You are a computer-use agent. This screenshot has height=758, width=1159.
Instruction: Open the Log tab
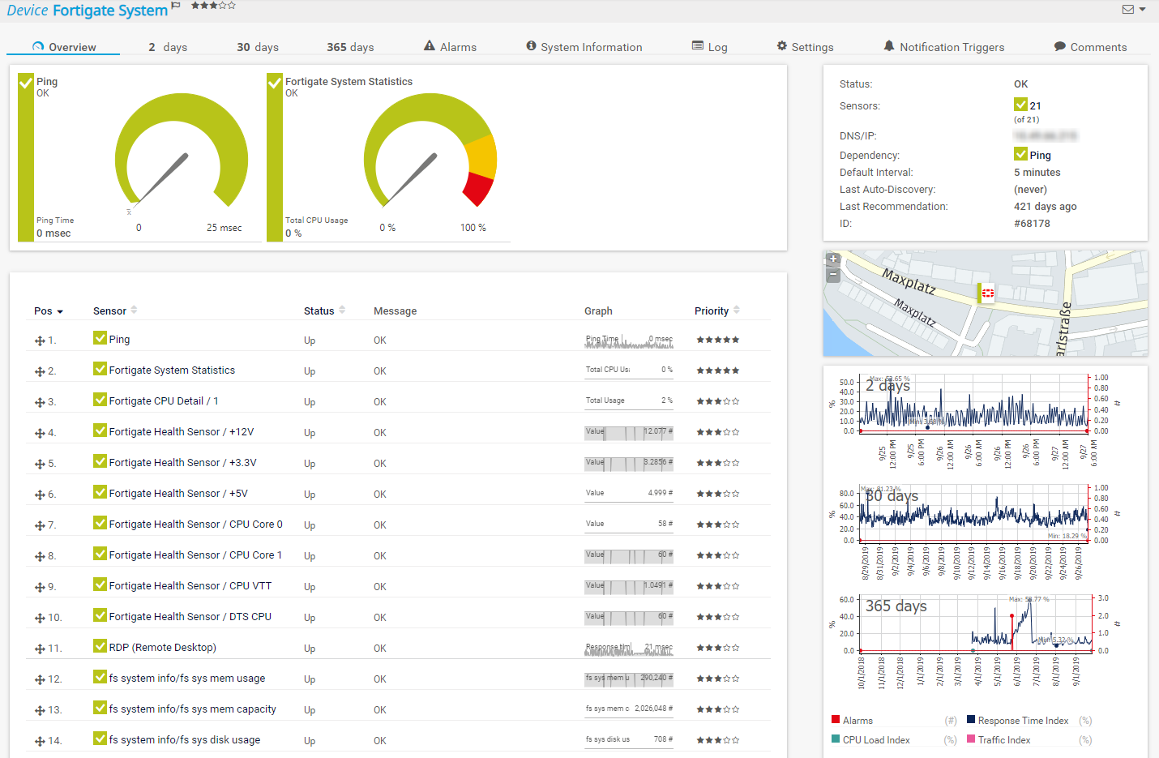[710, 47]
